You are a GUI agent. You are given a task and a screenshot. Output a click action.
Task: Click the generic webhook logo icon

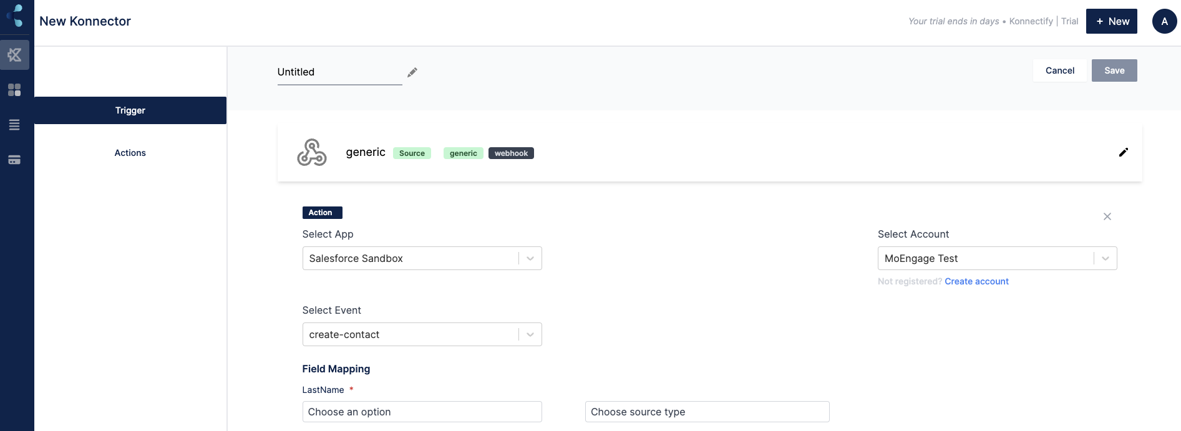(x=311, y=152)
